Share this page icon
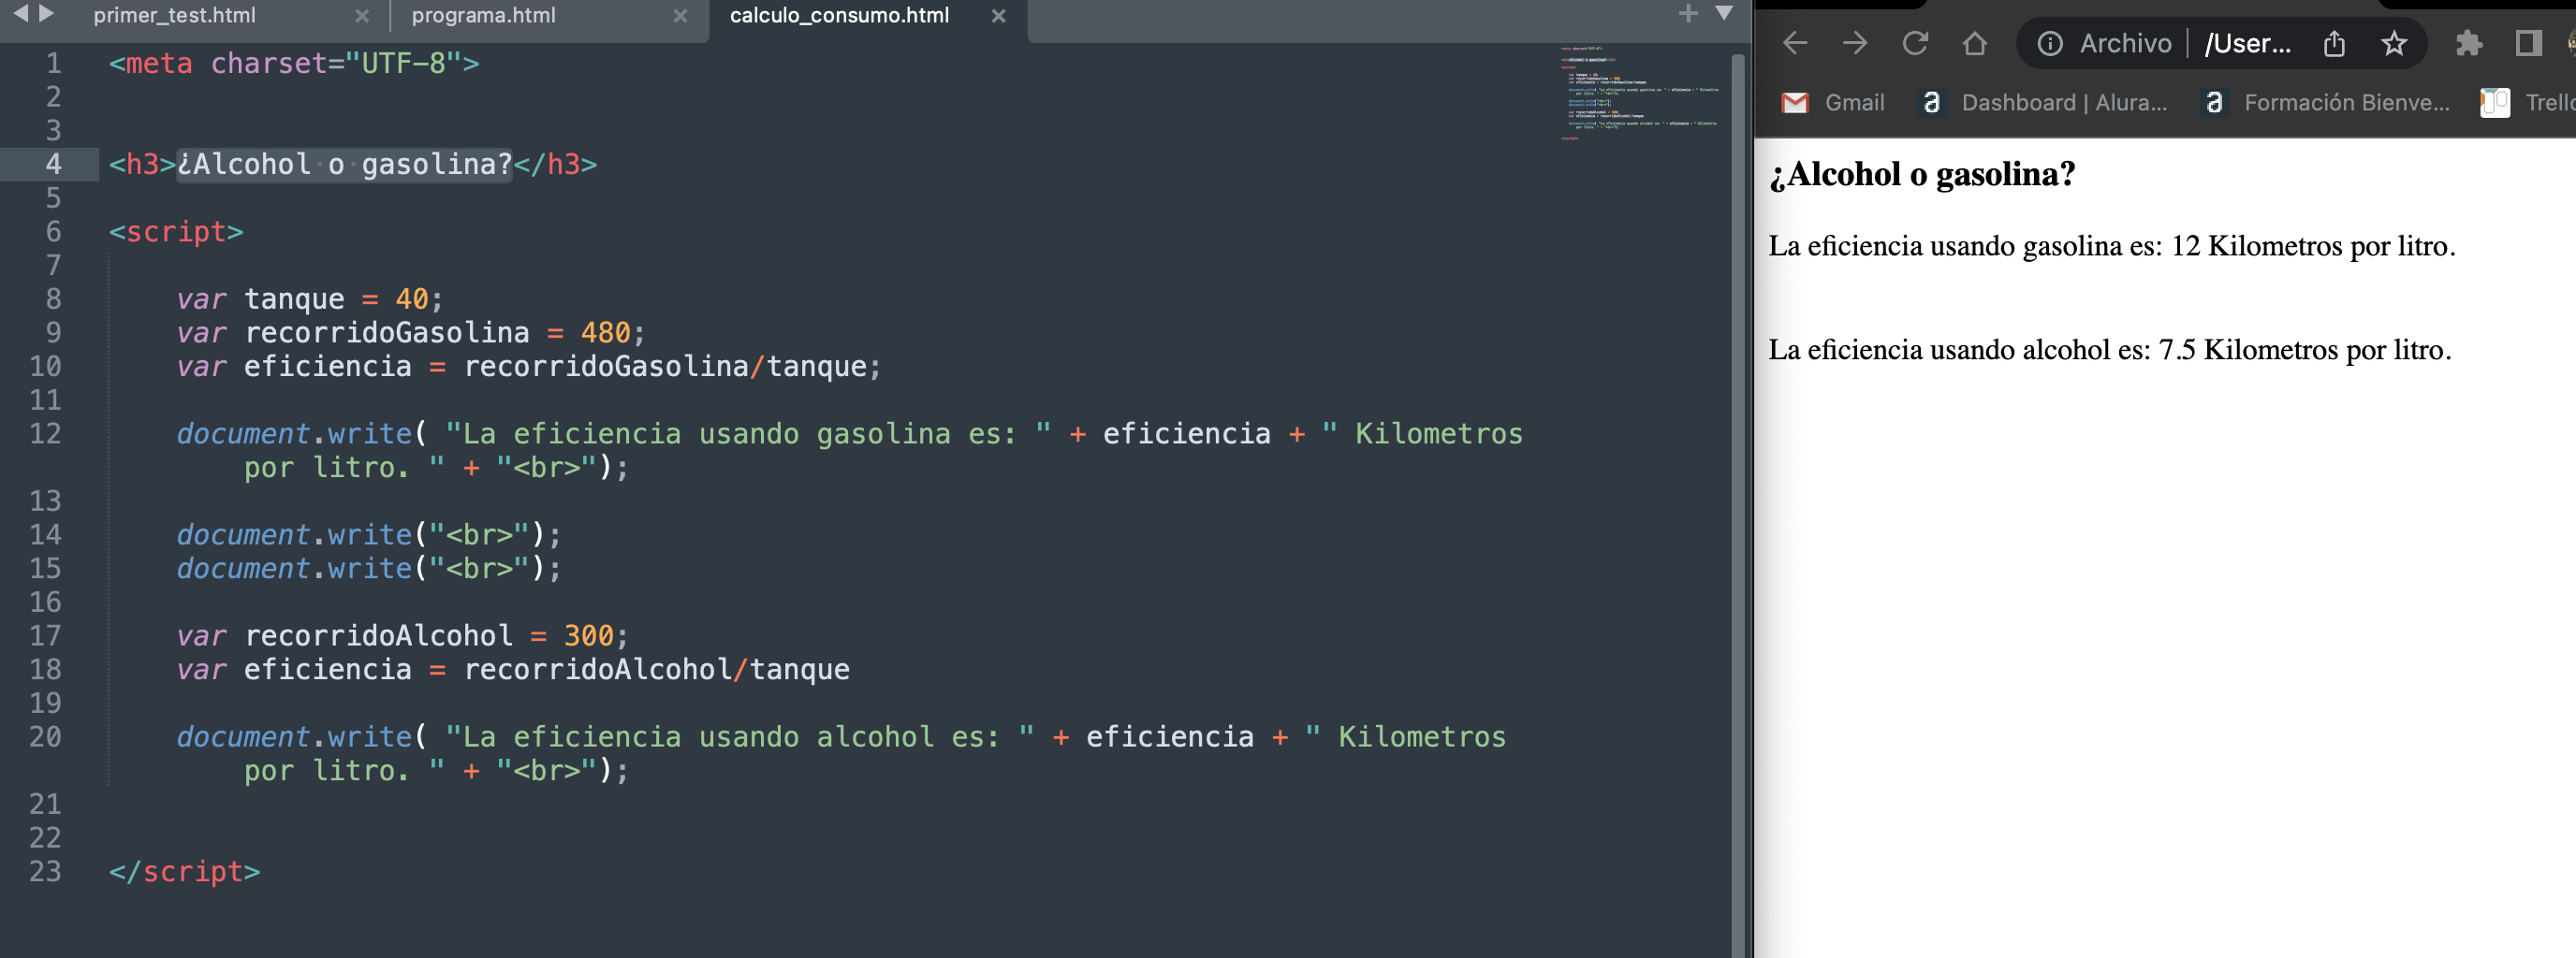The height and width of the screenshot is (958, 2576). (2334, 43)
